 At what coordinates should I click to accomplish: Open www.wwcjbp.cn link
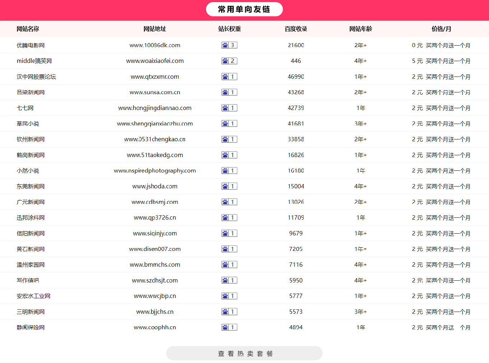155,296
